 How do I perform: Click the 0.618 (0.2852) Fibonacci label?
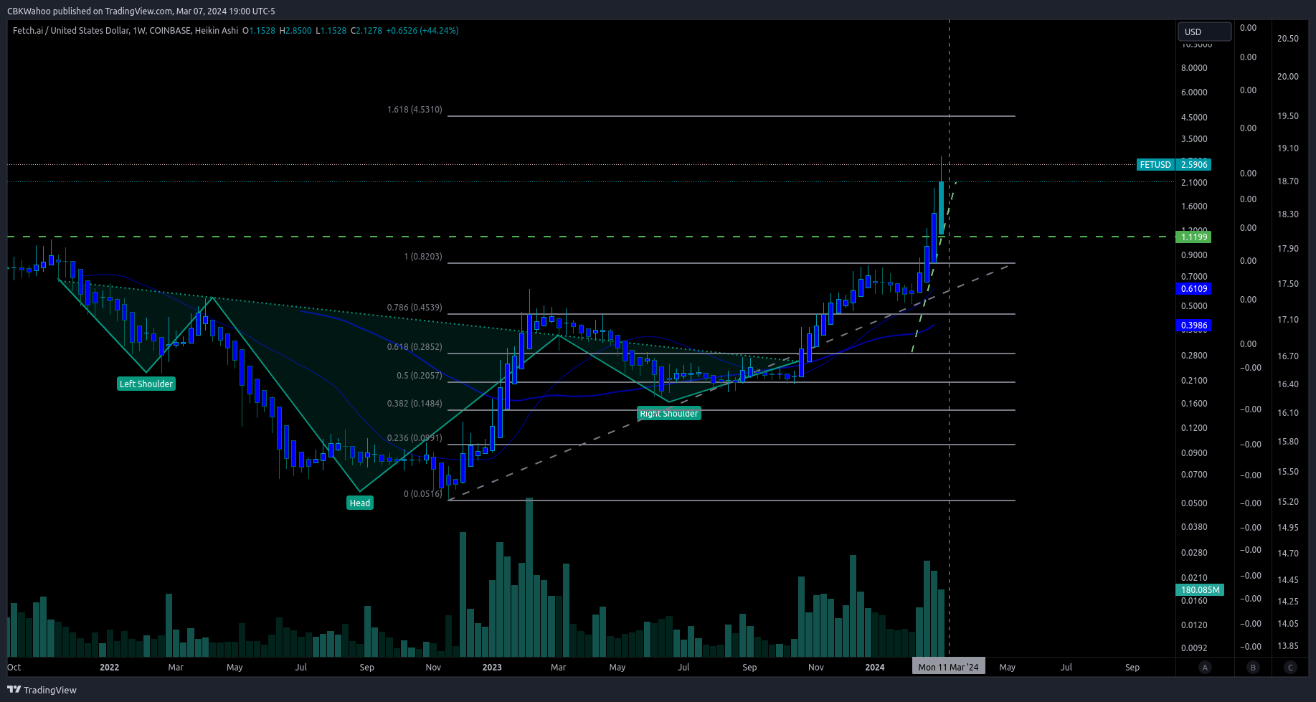point(415,347)
